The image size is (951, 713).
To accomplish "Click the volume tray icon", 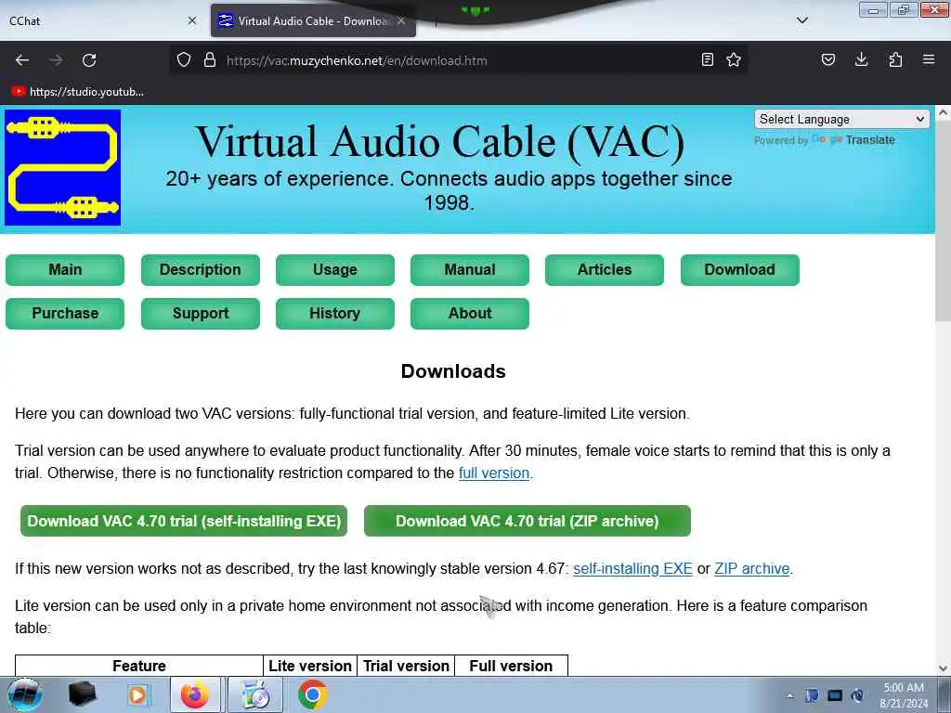I will point(857,695).
